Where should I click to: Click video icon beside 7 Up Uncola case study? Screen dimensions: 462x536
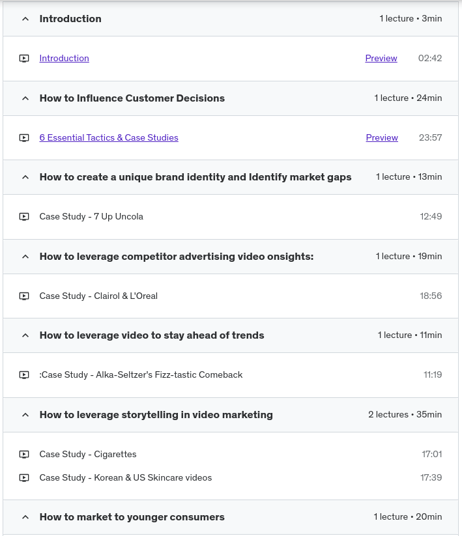point(24,217)
